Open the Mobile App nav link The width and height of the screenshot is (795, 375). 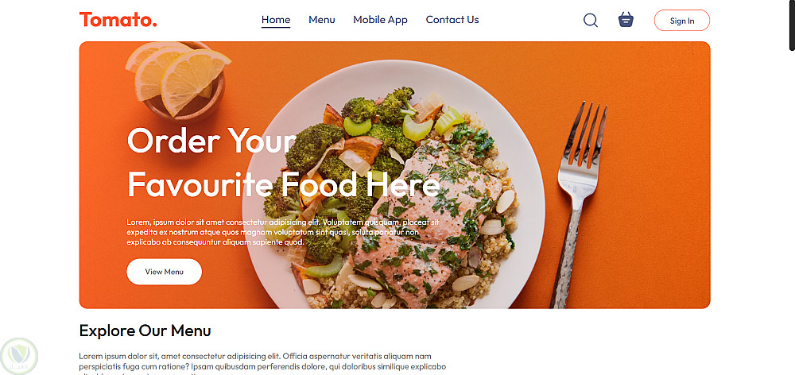pyautogui.click(x=380, y=20)
